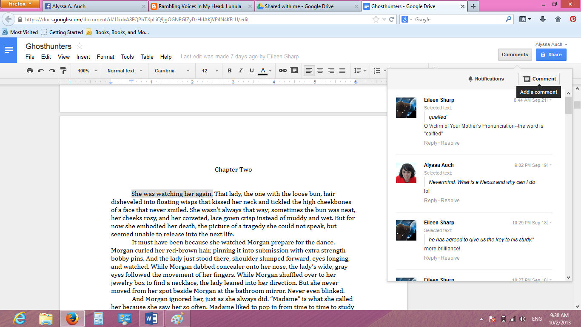The width and height of the screenshot is (581, 327).
Task: Click the Pinterest toolbar icon
Action: tap(573, 19)
